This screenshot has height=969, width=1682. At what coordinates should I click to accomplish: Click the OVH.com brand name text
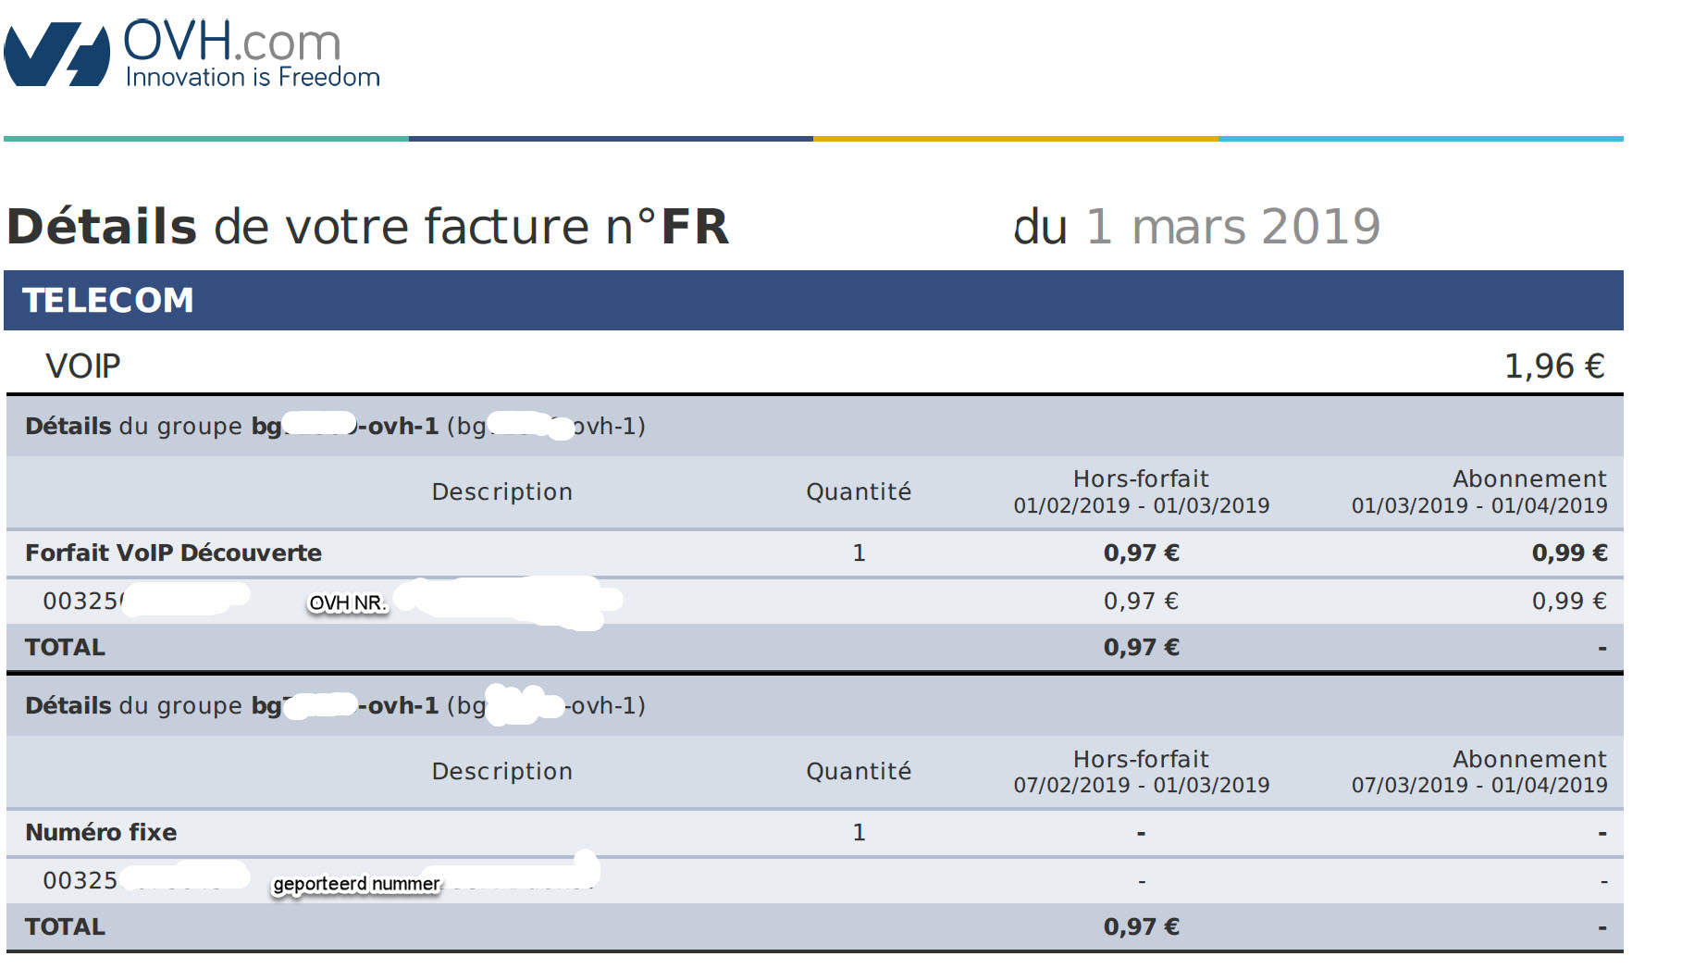(x=232, y=42)
